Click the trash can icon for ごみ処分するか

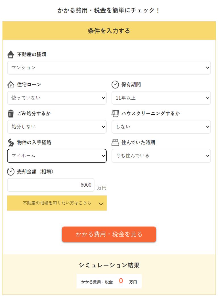(11, 114)
